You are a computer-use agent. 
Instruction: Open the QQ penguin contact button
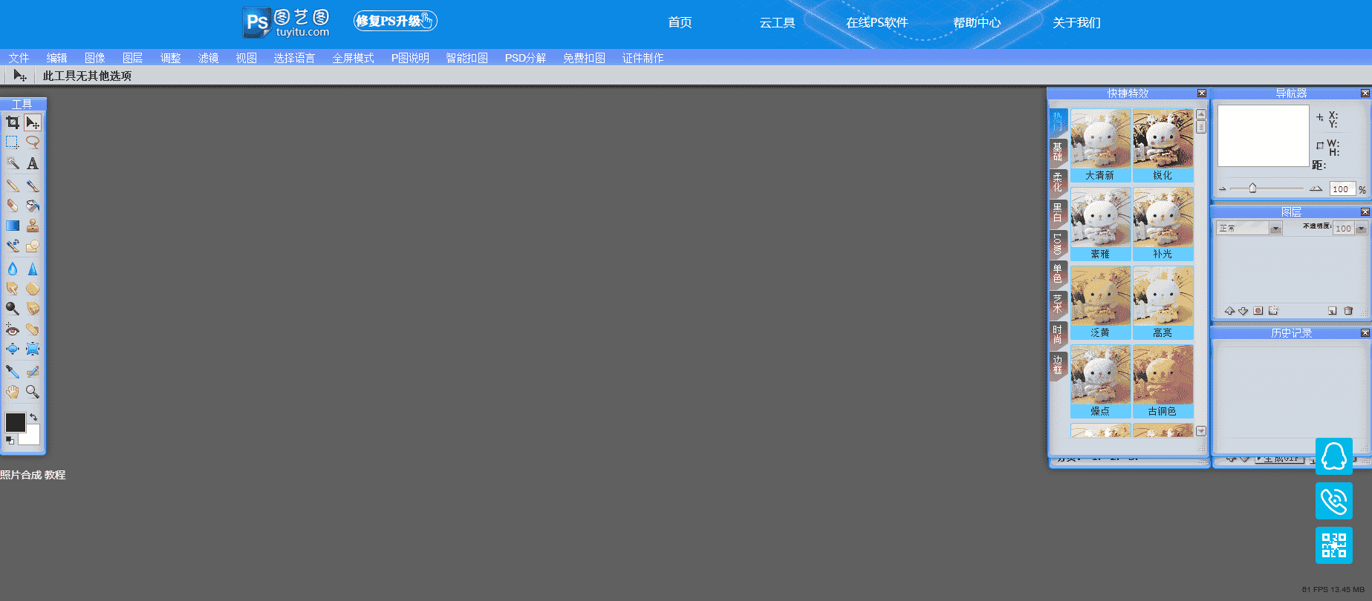pyautogui.click(x=1334, y=456)
